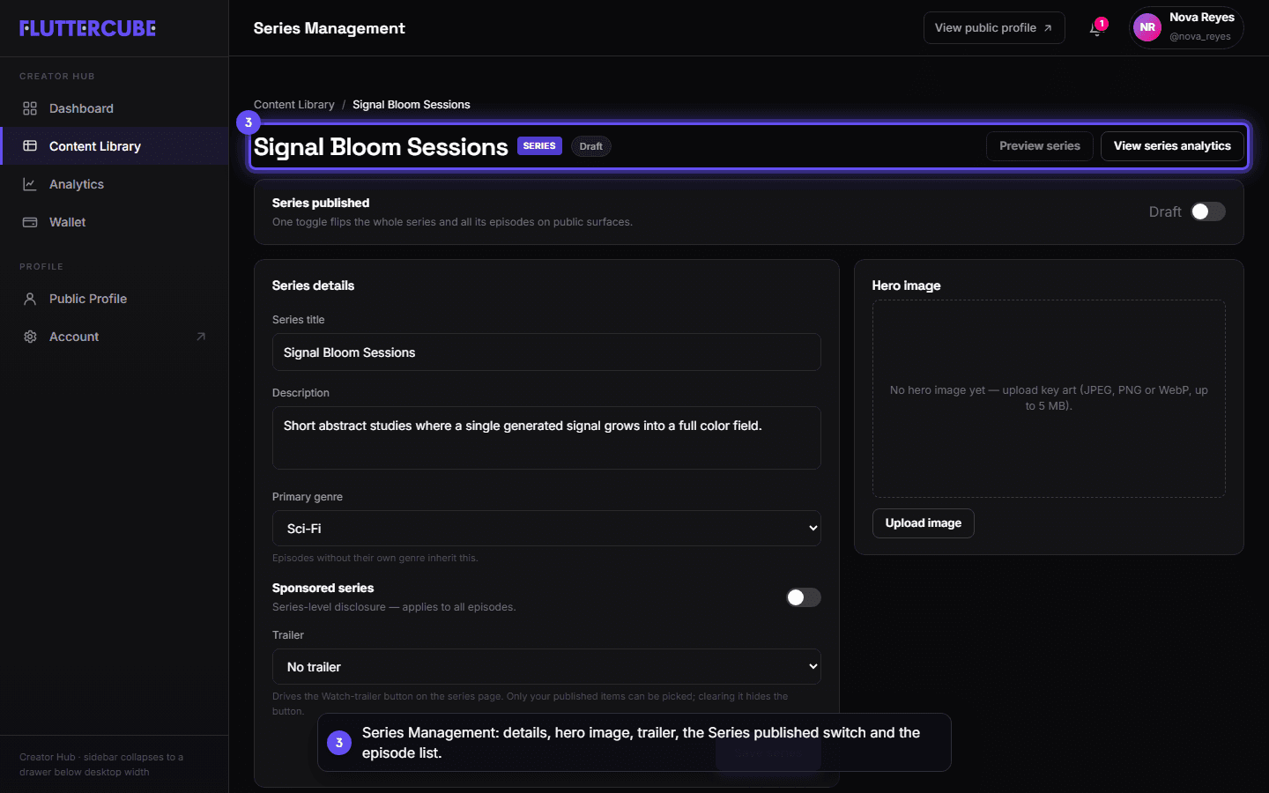Click the Dashboard grid icon
The width and height of the screenshot is (1269, 793).
pos(30,108)
